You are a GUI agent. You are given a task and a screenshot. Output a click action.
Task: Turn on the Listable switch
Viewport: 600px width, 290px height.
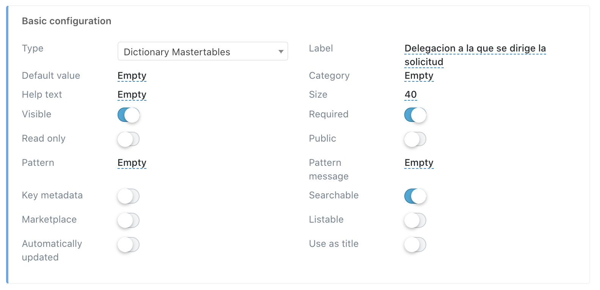[x=415, y=220]
